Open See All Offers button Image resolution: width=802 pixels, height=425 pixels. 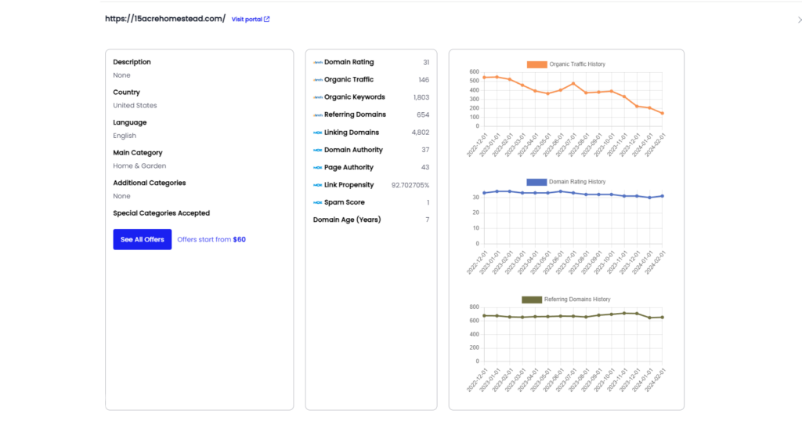click(143, 239)
